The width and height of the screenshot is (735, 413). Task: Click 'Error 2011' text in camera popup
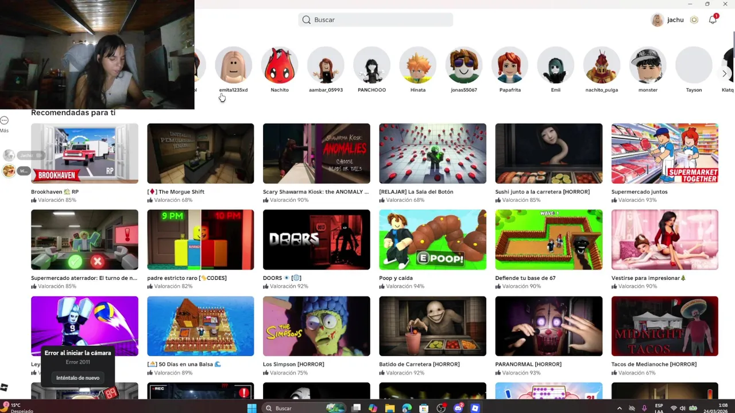(78, 362)
